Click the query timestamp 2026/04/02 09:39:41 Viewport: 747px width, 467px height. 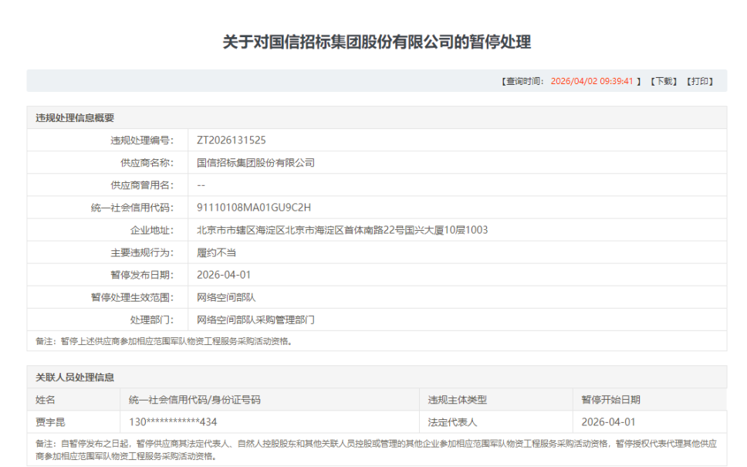coord(592,81)
